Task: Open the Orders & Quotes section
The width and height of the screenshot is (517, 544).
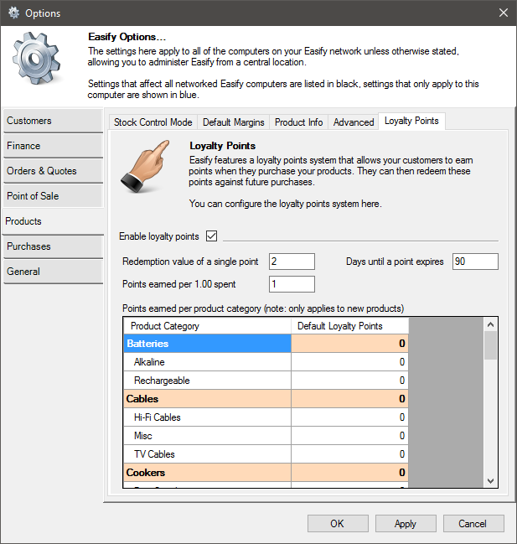Action: coord(53,171)
